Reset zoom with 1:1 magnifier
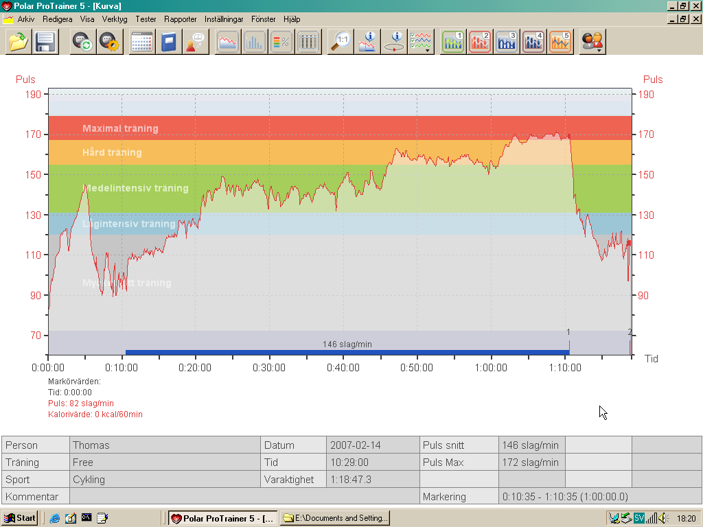 pyautogui.click(x=341, y=42)
